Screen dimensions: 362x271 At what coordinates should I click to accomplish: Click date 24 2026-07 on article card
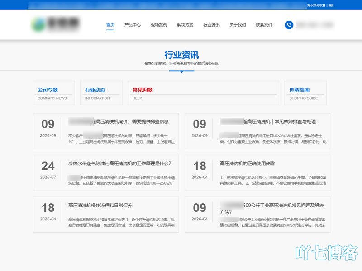[48, 170]
